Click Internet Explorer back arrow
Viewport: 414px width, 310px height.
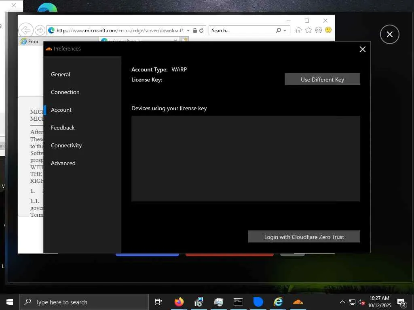coord(26,30)
